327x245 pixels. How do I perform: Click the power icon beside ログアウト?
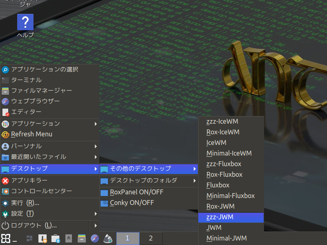(x=5, y=226)
